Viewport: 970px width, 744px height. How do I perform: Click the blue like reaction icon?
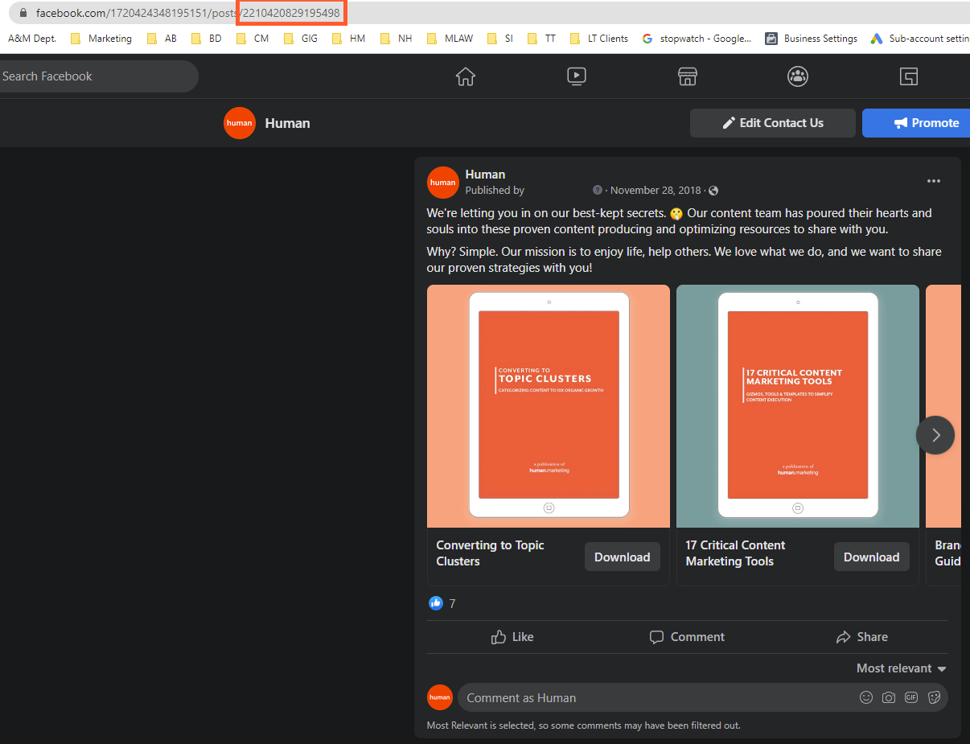436,603
